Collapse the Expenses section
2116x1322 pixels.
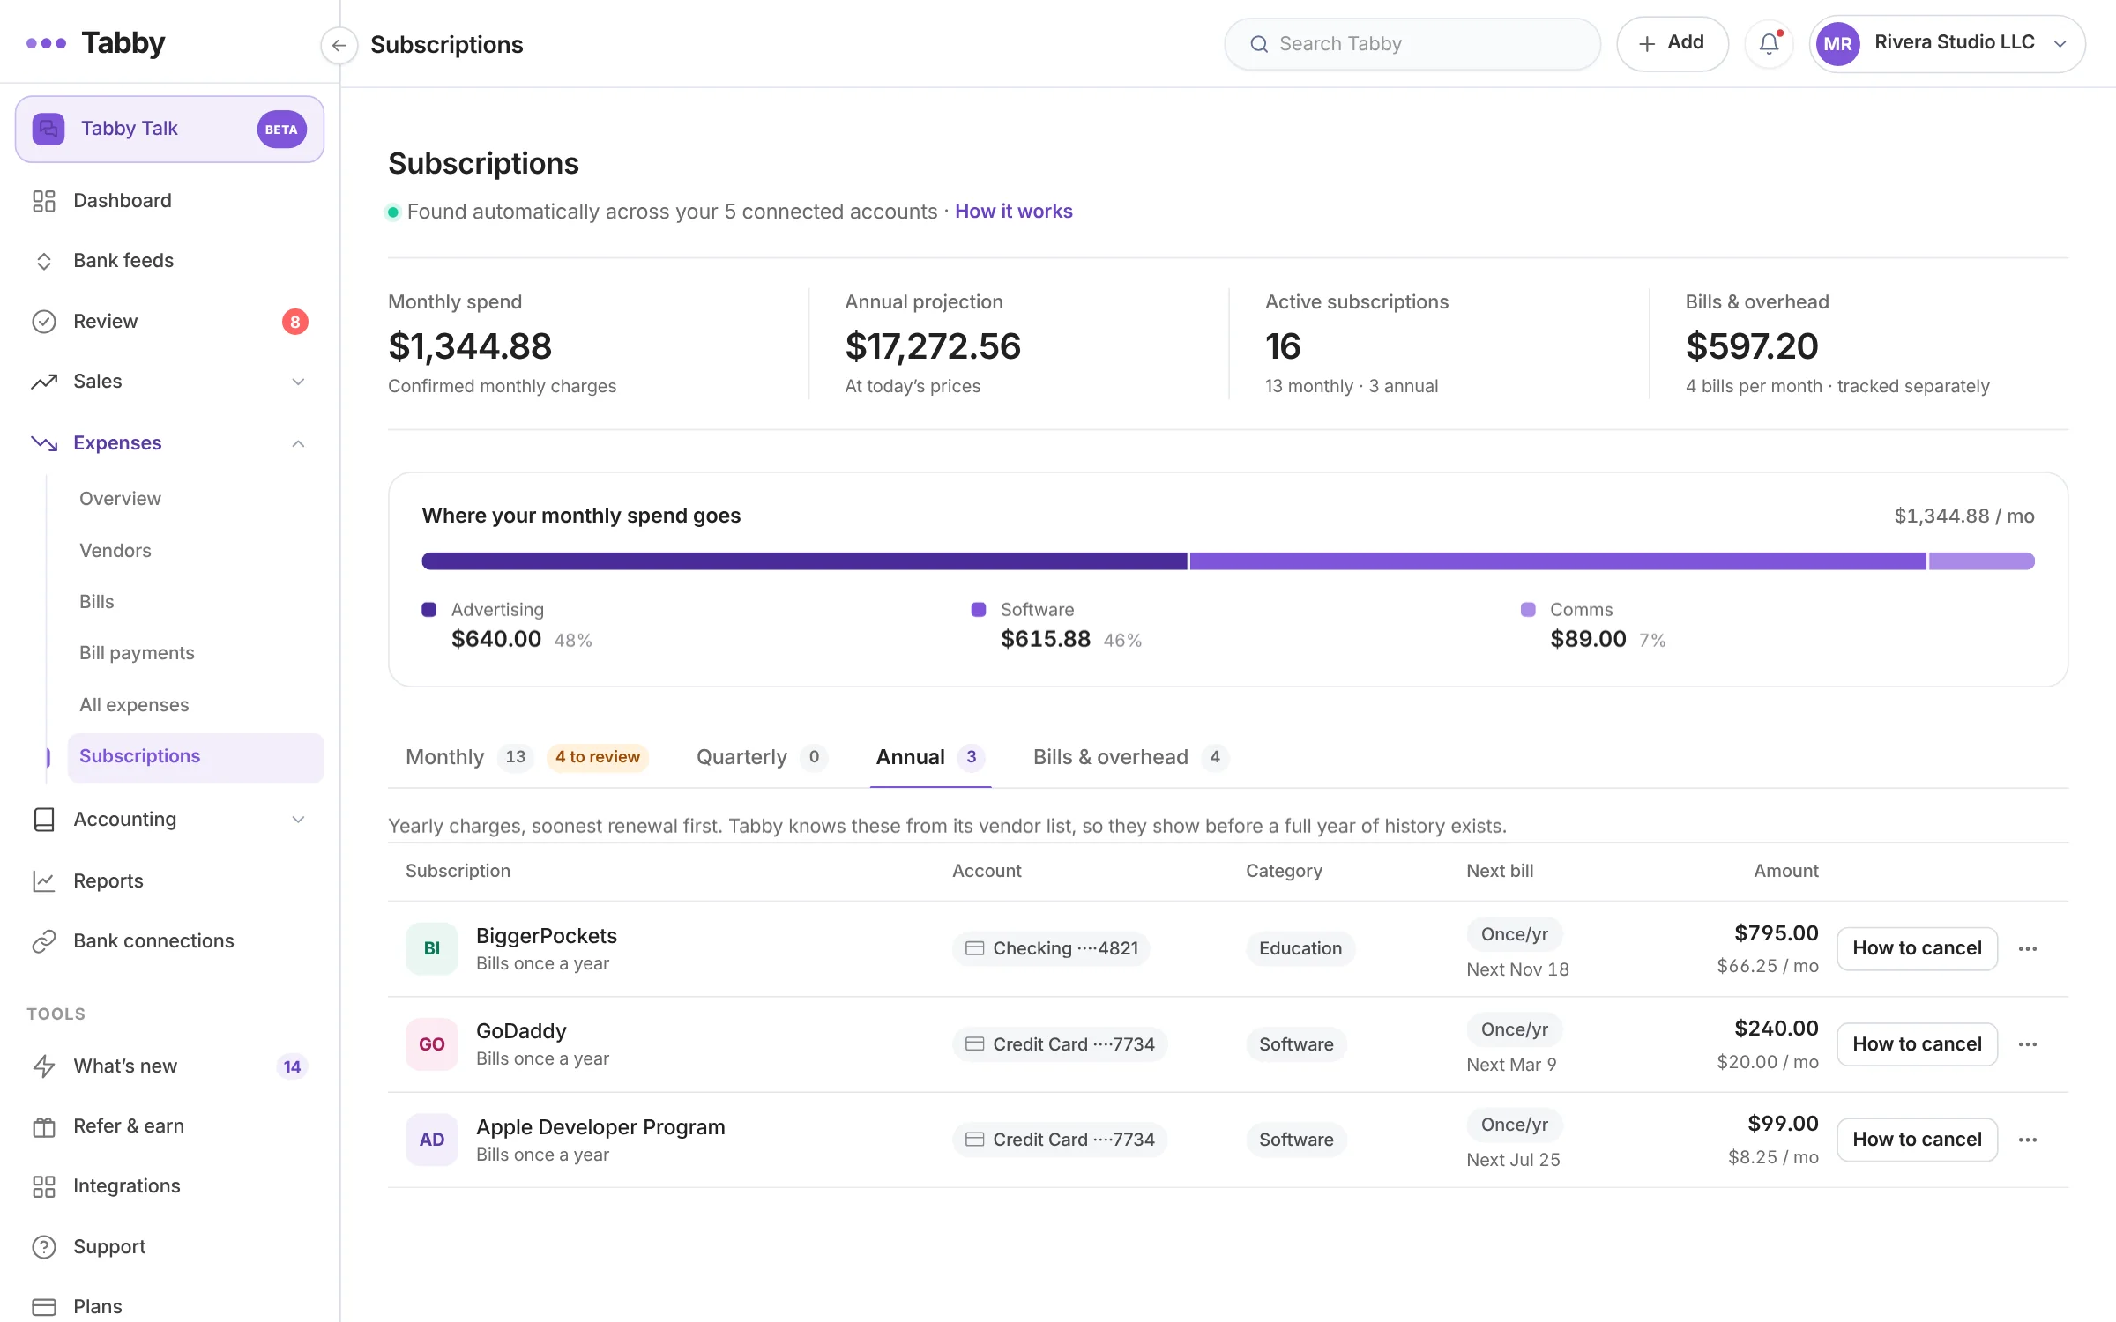coord(298,443)
